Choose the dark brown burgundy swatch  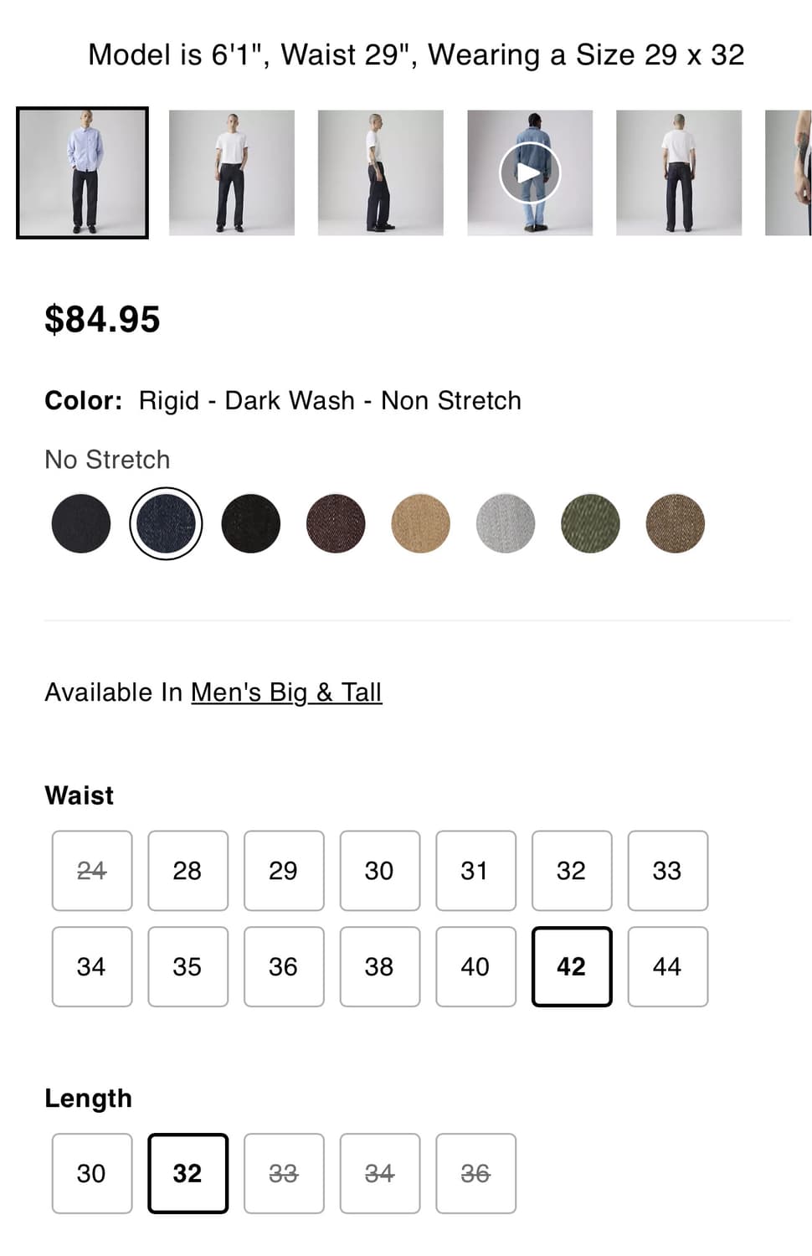click(x=336, y=523)
